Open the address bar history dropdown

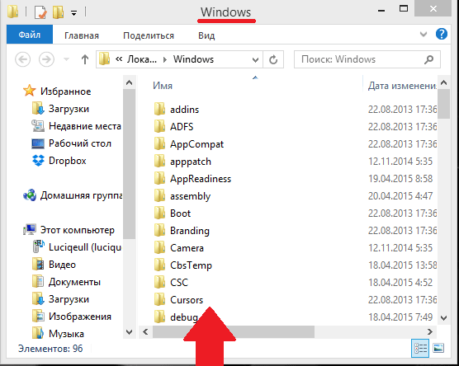click(255, 60)
